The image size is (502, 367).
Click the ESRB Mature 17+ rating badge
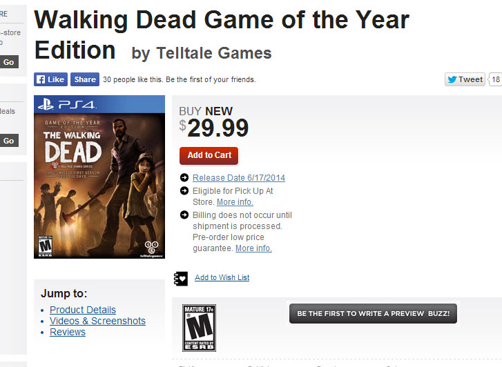(x=199, y=328)
